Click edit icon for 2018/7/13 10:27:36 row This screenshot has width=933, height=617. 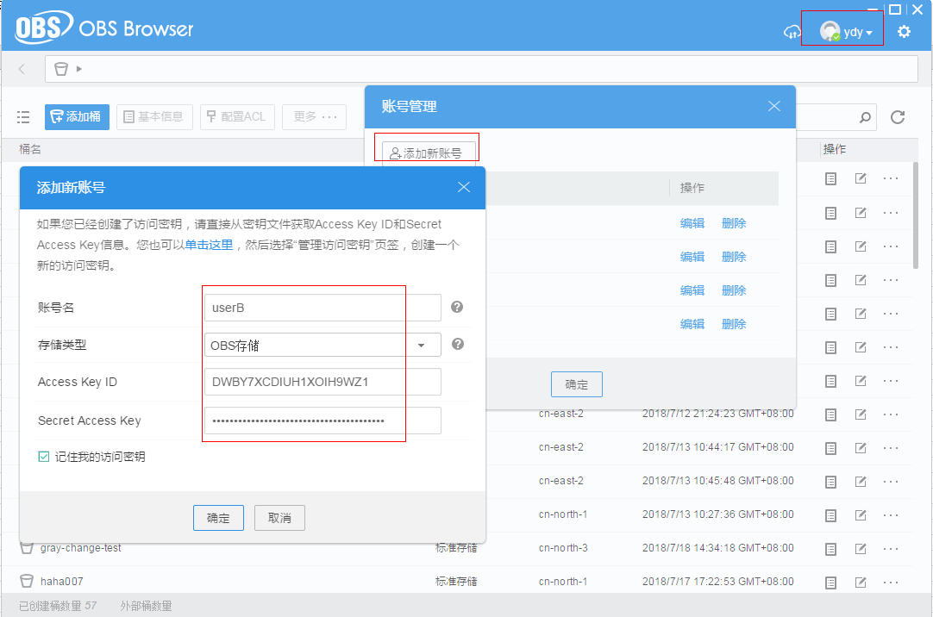[861, 514]
